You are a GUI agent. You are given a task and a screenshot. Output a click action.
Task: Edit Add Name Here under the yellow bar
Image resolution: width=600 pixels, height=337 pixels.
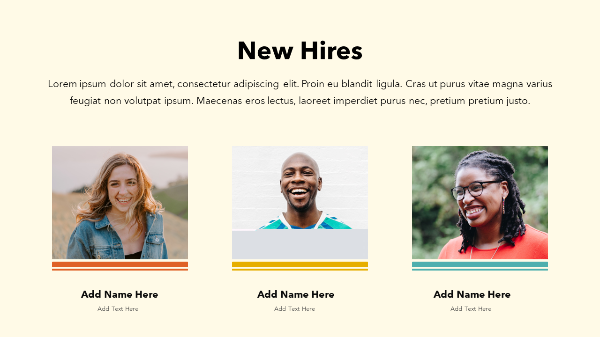(296, 294)
